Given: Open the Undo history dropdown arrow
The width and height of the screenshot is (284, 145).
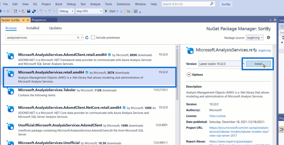Looking at the screenshot, I should pos(45,11).
